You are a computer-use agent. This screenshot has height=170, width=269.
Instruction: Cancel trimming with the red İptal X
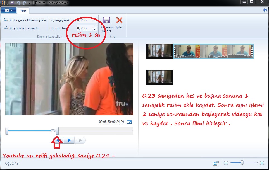click(x=119, y=20)
